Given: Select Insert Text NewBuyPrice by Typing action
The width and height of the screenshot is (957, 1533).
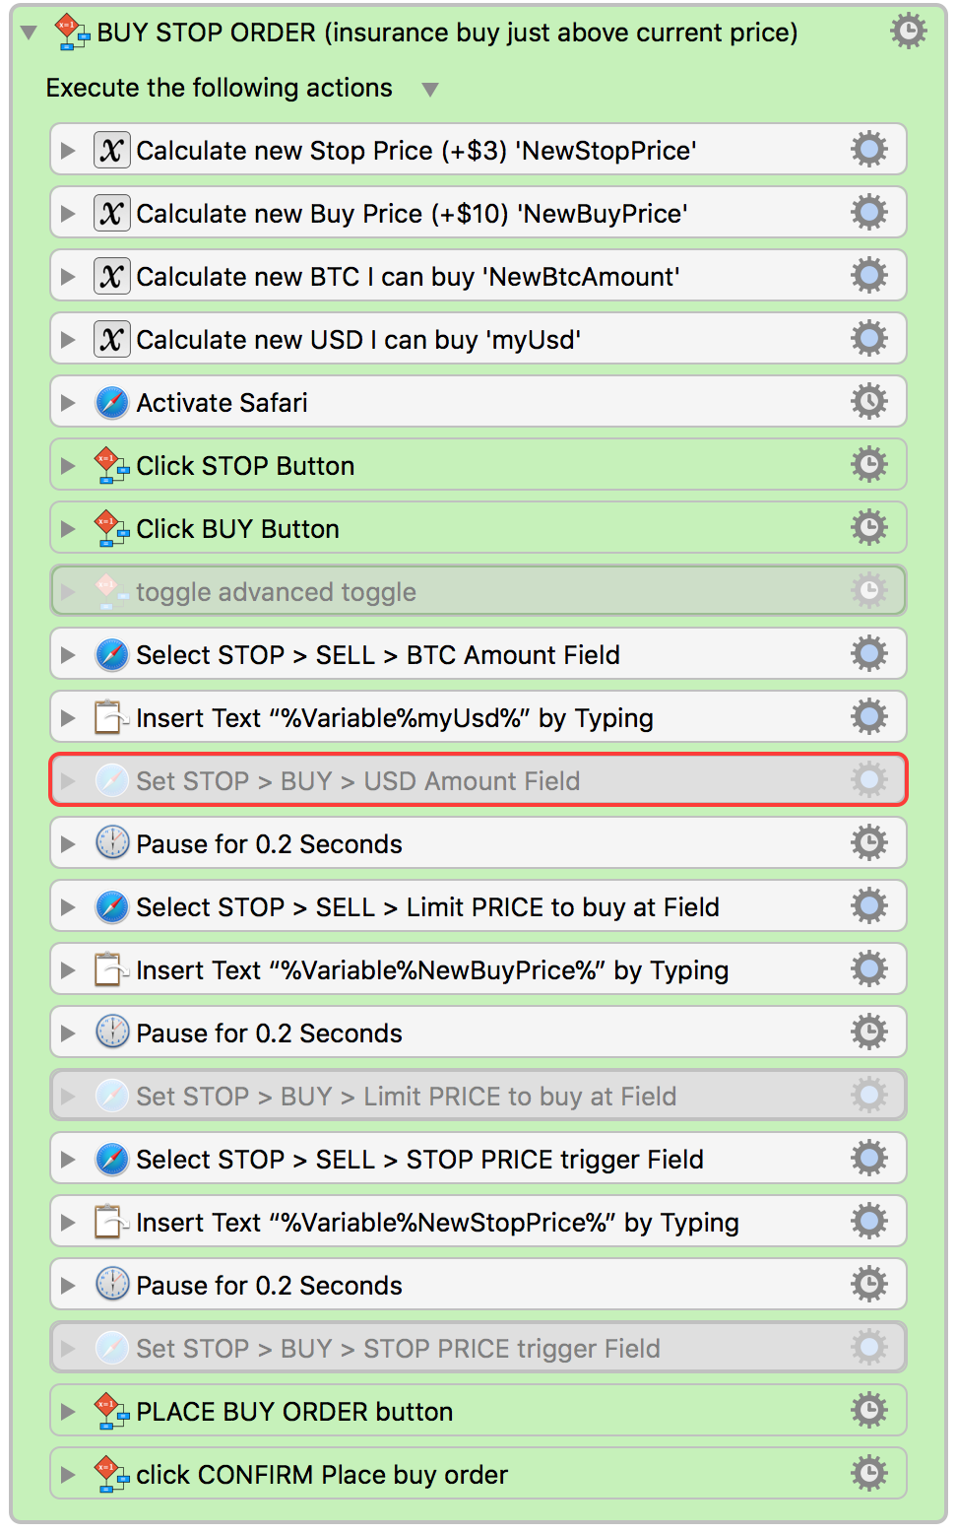Looking at the screenshot, I should [x=478, y=969].
